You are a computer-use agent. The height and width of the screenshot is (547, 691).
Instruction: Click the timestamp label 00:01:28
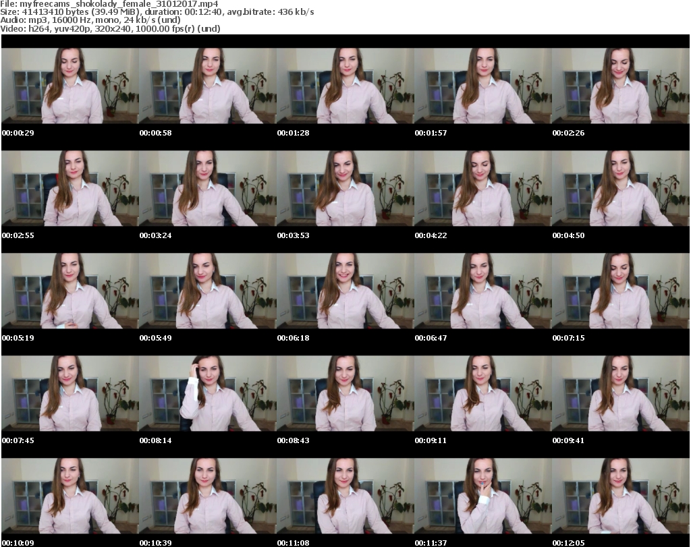tap(293, 133)
